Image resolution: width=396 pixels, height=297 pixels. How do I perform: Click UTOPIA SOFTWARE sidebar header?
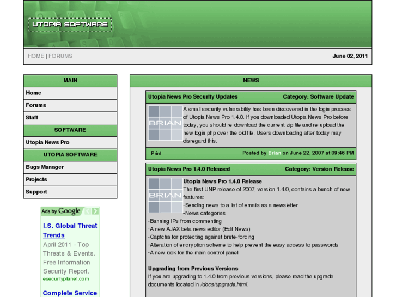coord(70,155)
